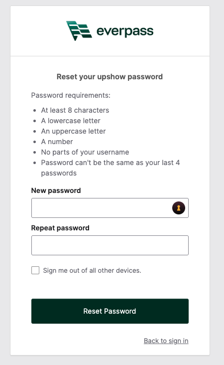Focus the Repeat password input field
Viewport: 224px width, 365px height.
coord(110,245)
